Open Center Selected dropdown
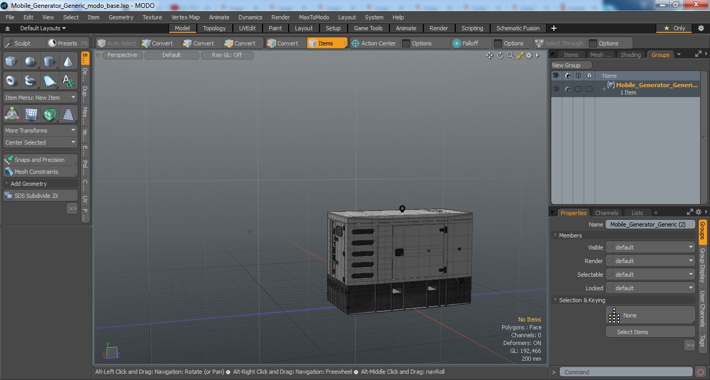The width and height of the screenshot is (710, 380). (x=40, y=142)
